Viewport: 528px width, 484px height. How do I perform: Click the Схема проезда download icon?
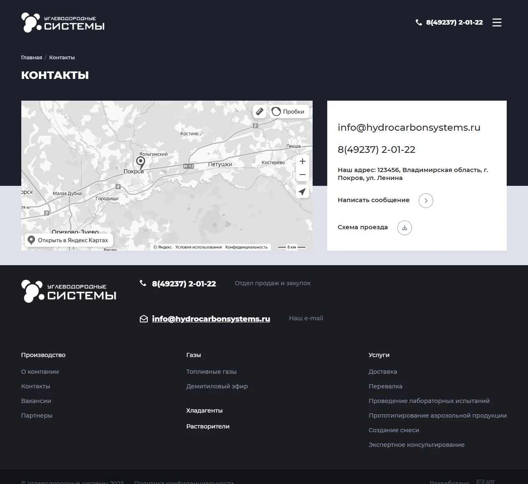[x=404, y=228]
